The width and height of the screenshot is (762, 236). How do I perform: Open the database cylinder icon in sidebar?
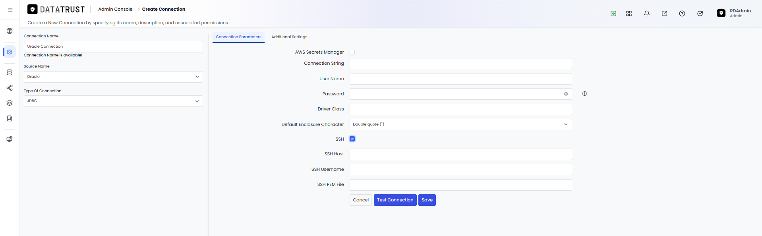(10, 72)
